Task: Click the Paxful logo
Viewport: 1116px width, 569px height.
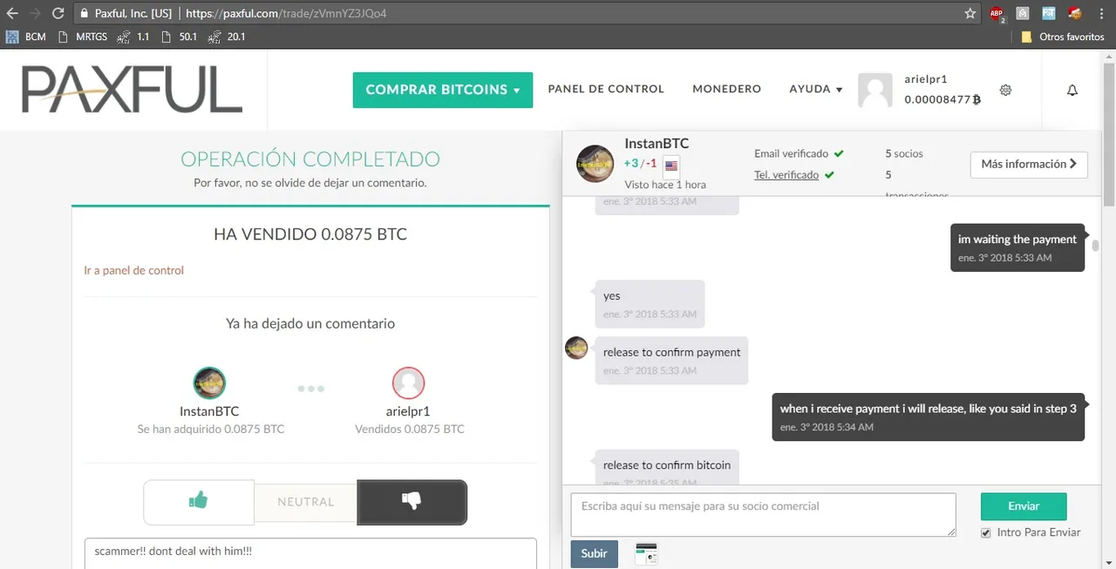Action: [132, 89]
